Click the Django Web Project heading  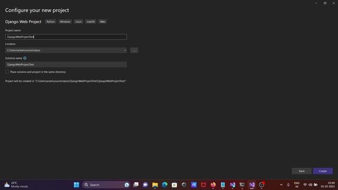(23, 22)
